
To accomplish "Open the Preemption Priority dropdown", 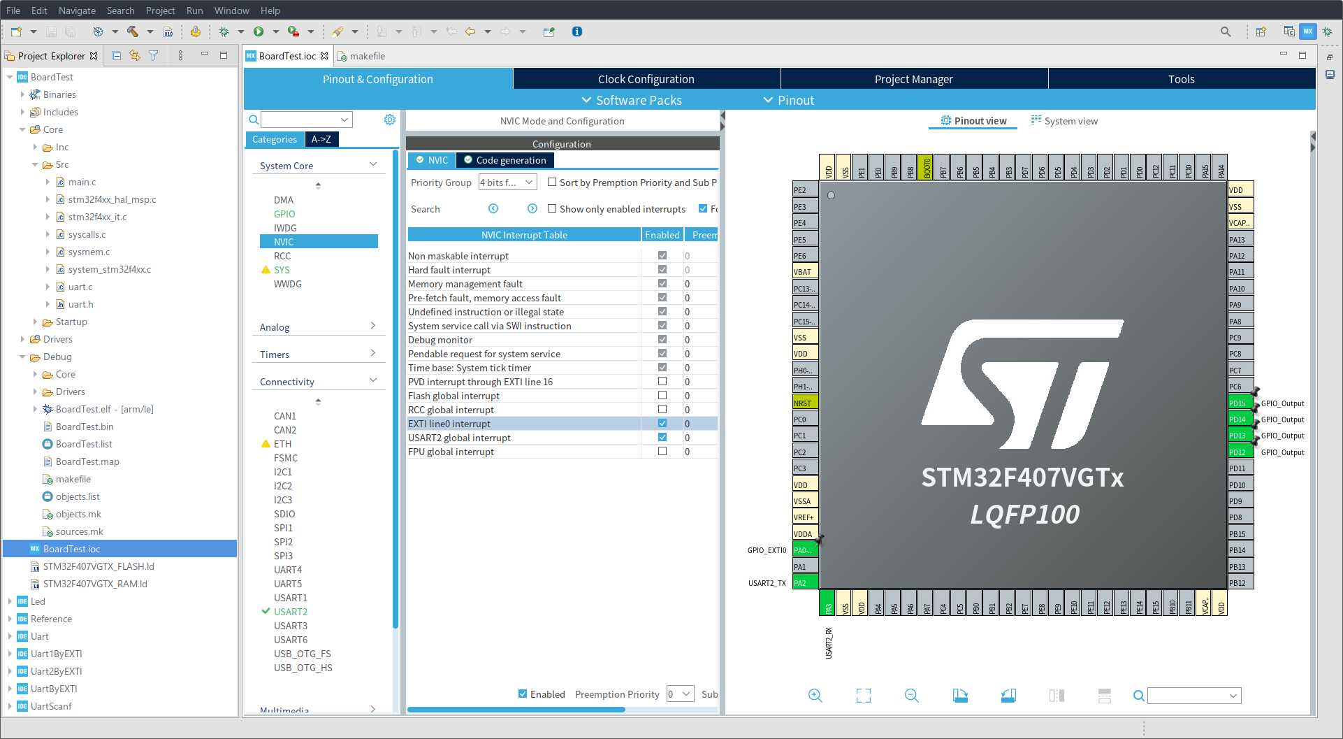I will point(680,694).
